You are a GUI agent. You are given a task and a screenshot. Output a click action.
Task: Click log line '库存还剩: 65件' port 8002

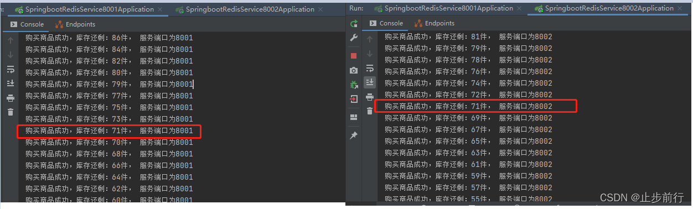pos(468,141)
